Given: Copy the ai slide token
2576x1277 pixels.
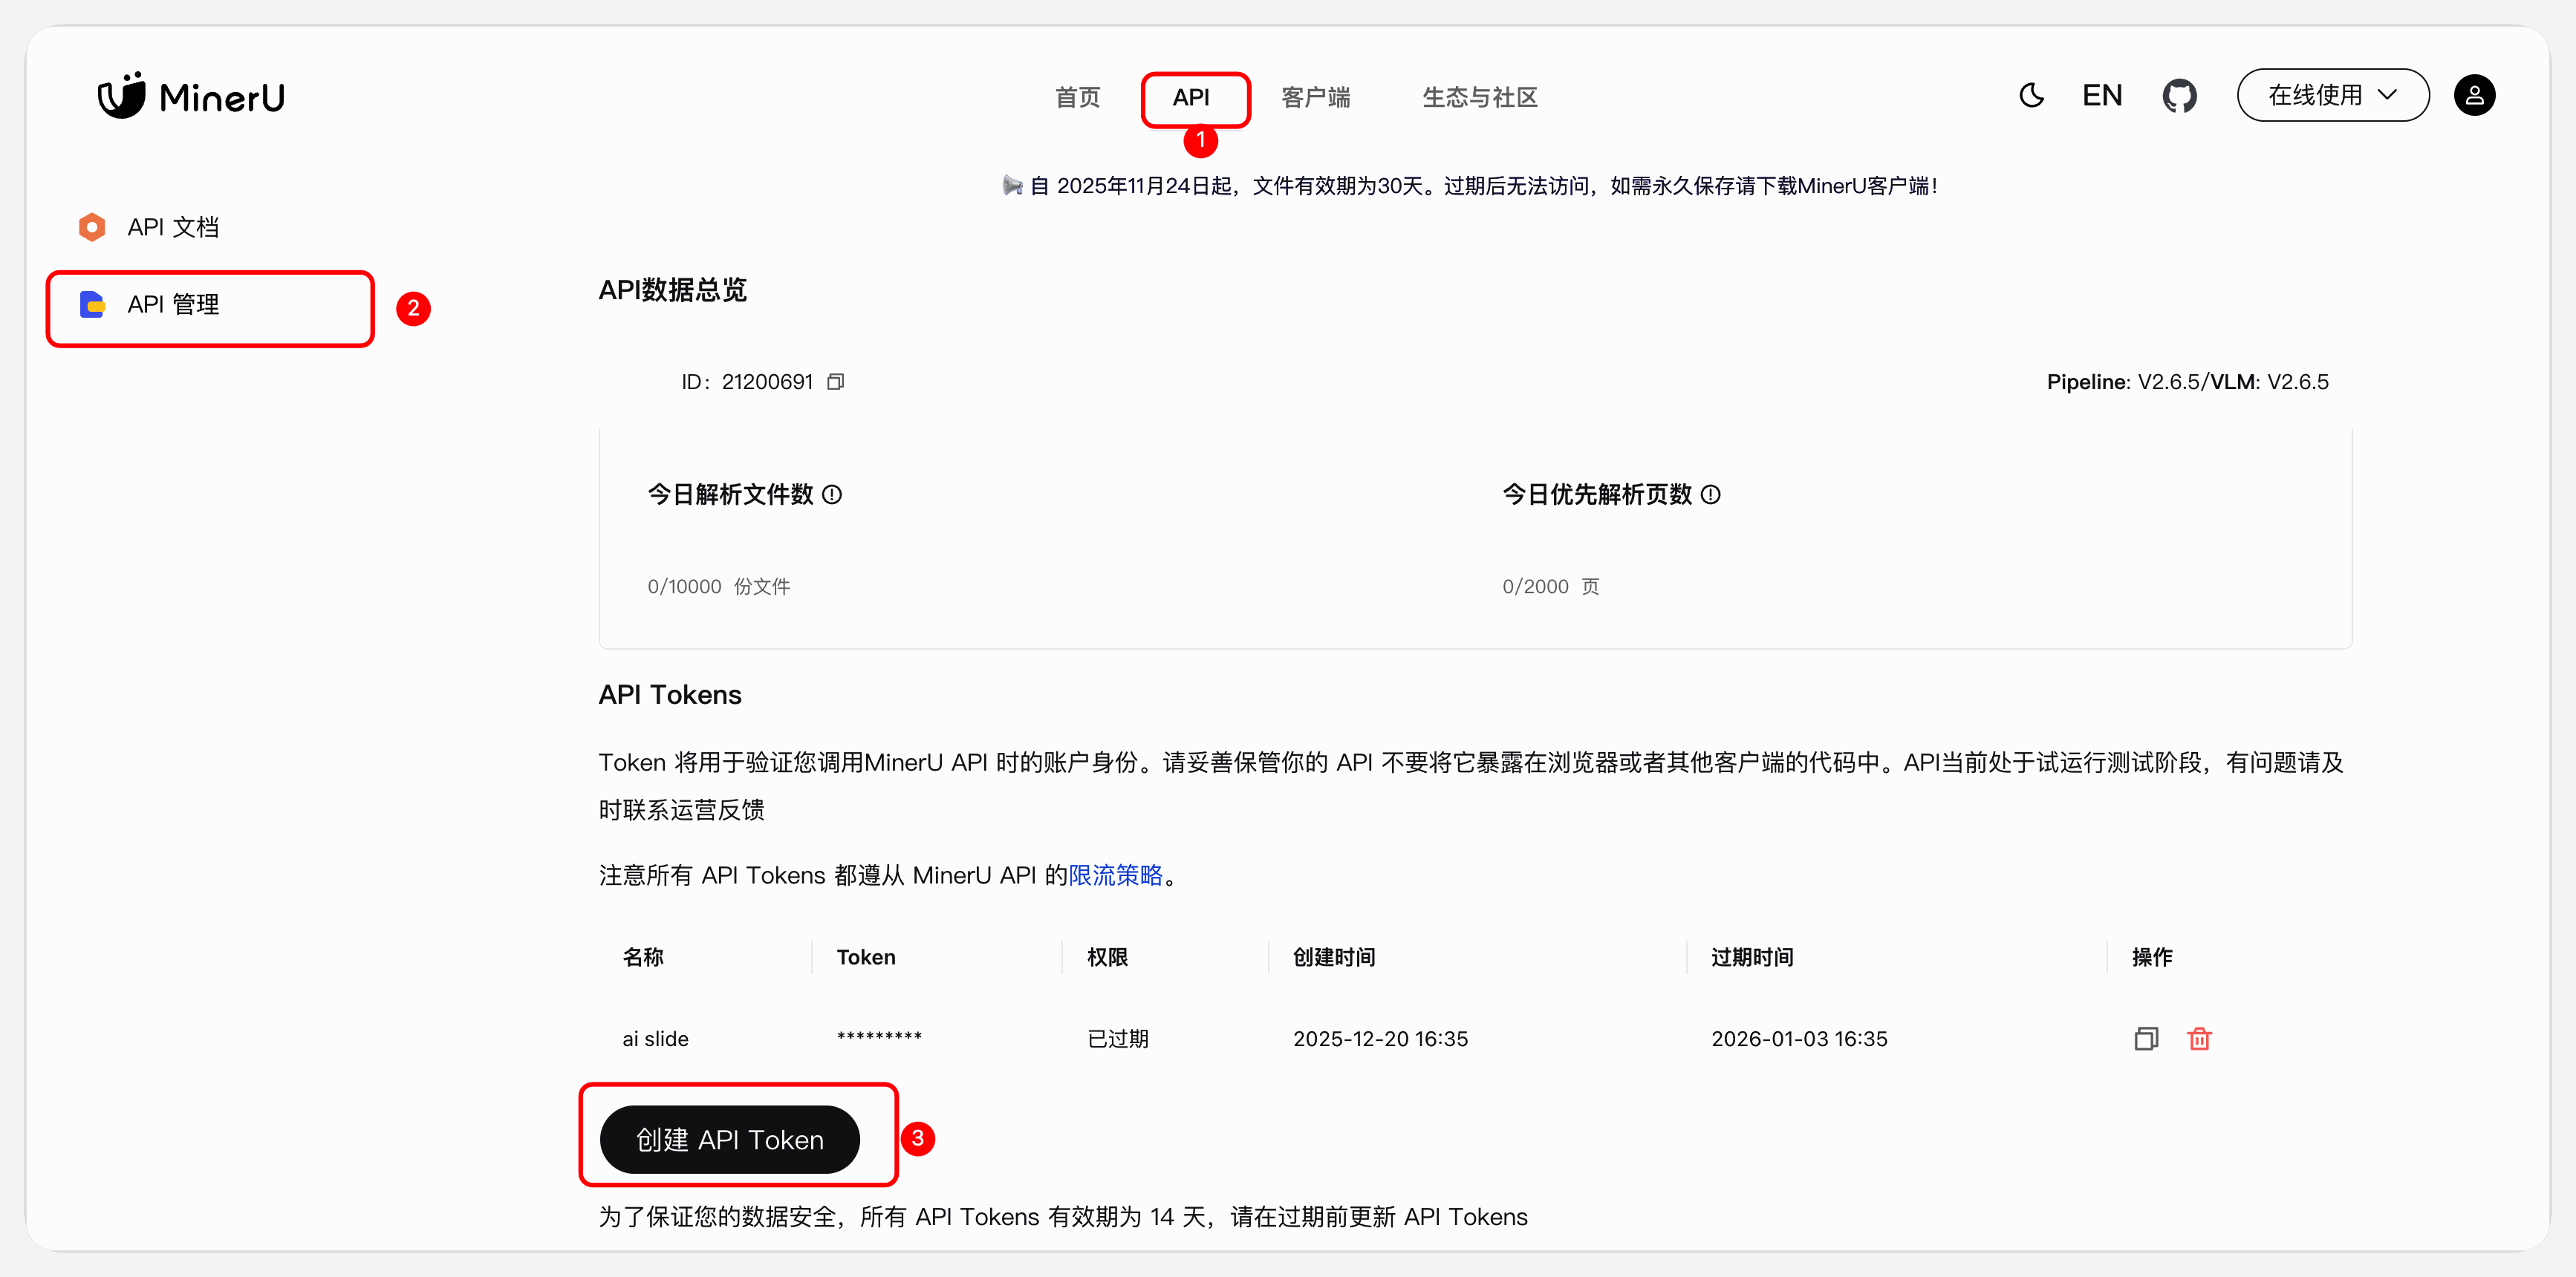Looking at the screenshot, I should coord(2145,1039).
